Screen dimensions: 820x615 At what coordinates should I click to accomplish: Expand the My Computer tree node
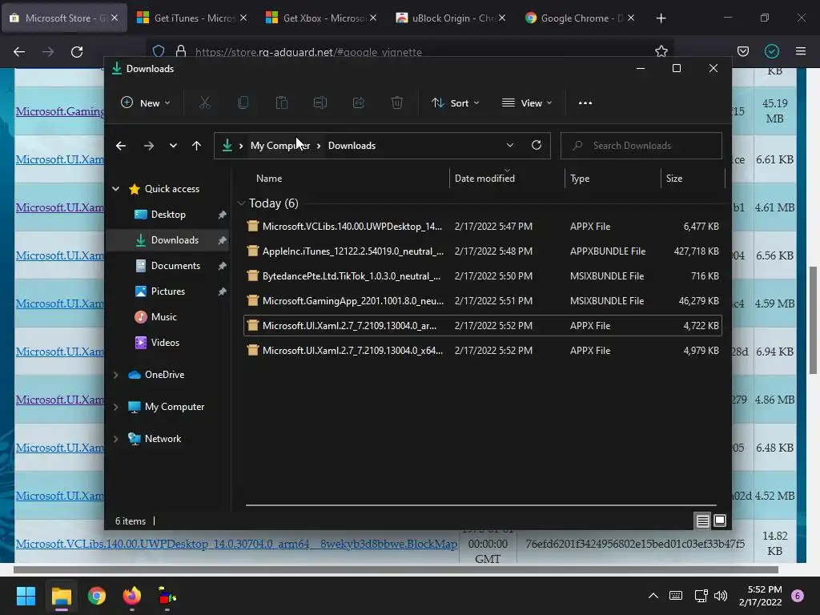point(115,407)
